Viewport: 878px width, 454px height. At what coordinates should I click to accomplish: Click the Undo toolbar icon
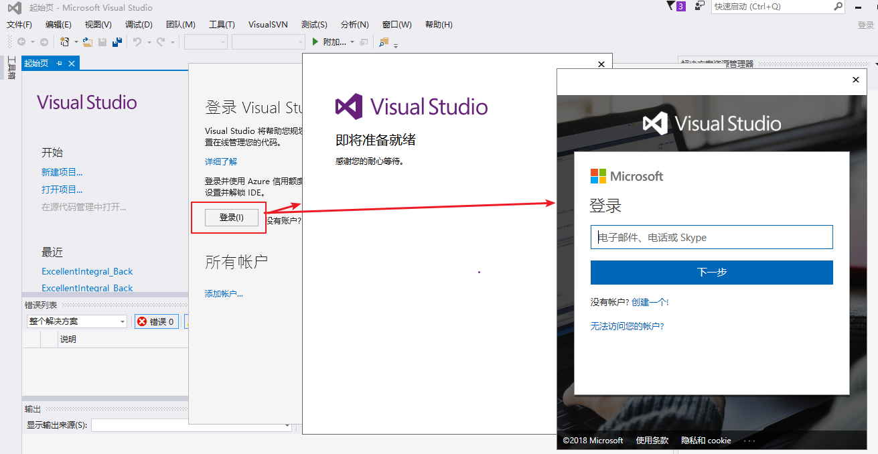pyautogui.click(x=137, y=42)
